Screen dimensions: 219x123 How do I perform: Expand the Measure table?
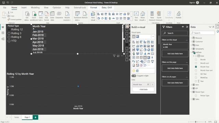tap(191, 38)
